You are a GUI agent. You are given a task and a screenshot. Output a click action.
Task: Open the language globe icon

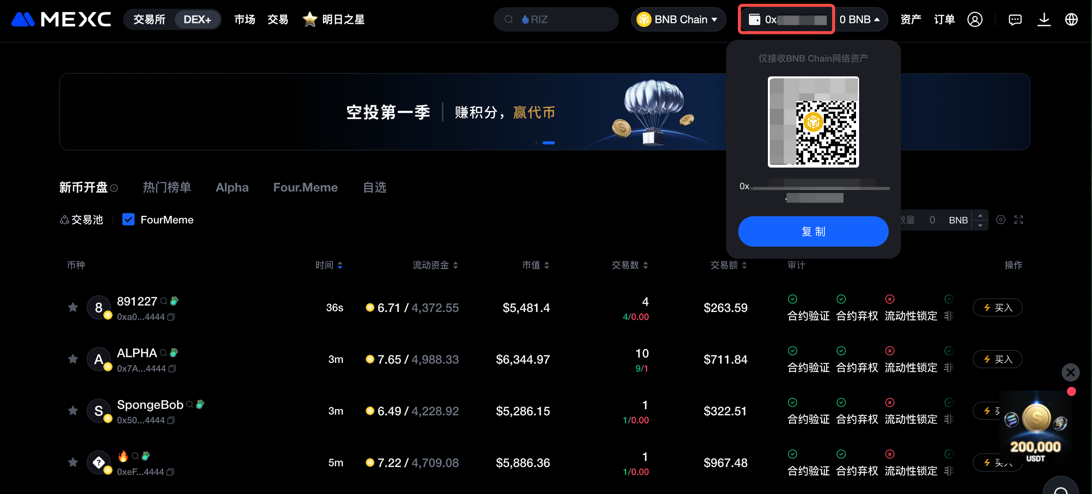pos(1071,19)
